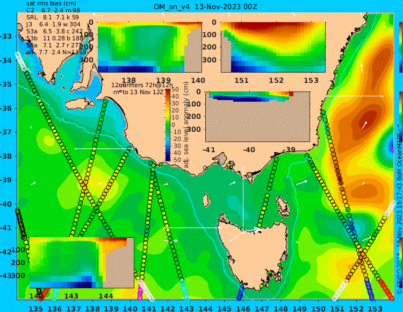Click the 'to 13 Nov 12Z' label
This screenshot has height=312, width=403.
pos(142,92)
